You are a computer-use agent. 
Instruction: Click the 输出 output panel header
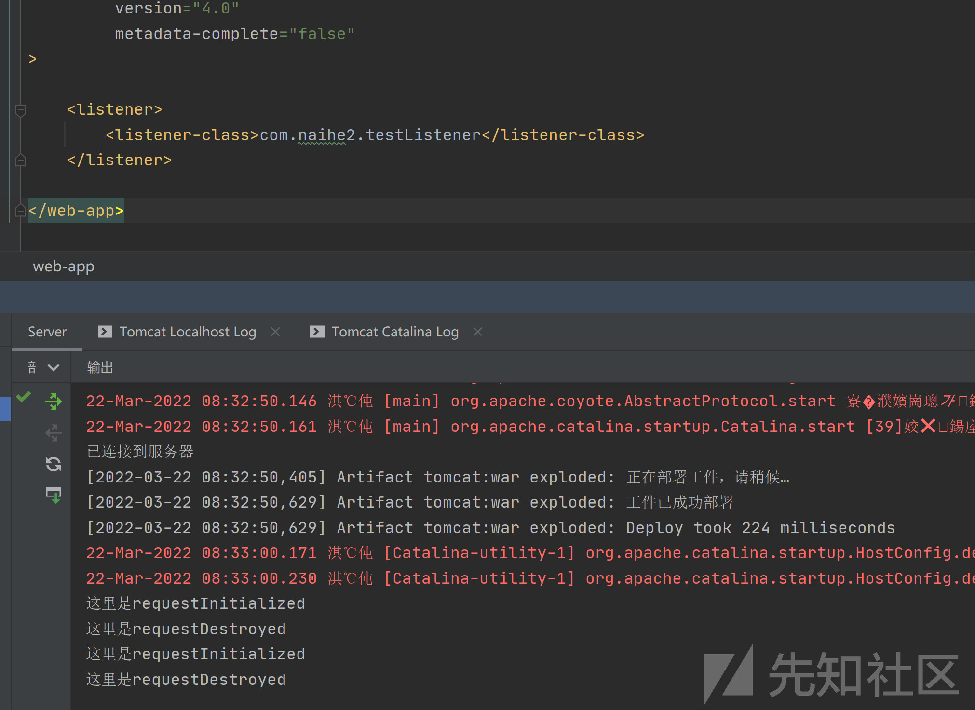pyautogui.click(x=100, y=368)
